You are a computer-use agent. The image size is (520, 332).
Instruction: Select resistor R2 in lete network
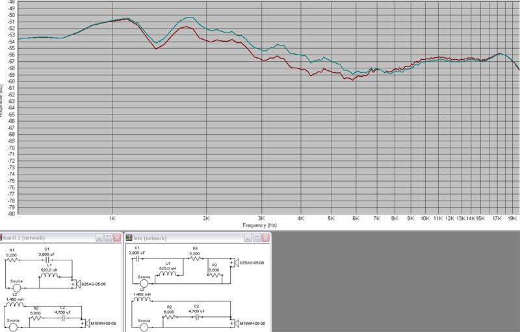[x=170, y=318]
